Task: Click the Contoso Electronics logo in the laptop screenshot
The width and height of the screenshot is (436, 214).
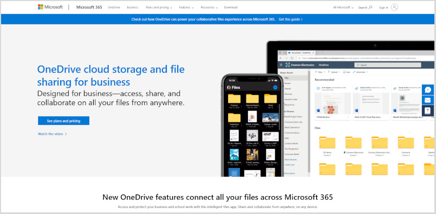Action: tap(300, 65)
